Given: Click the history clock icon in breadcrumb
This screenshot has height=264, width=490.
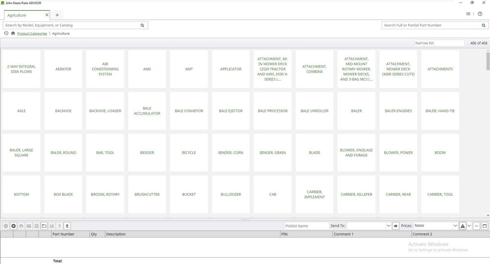Looking at the screenshot, I should [x=6, y=33].
